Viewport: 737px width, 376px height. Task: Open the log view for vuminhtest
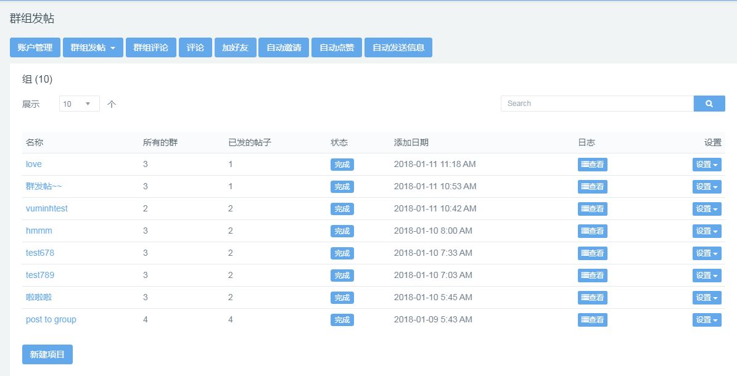592,209
